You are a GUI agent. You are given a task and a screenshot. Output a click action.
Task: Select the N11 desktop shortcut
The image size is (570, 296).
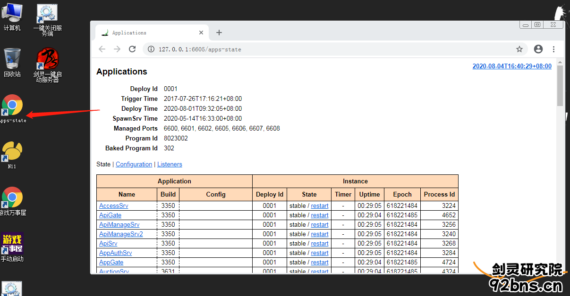pos(12,155)
